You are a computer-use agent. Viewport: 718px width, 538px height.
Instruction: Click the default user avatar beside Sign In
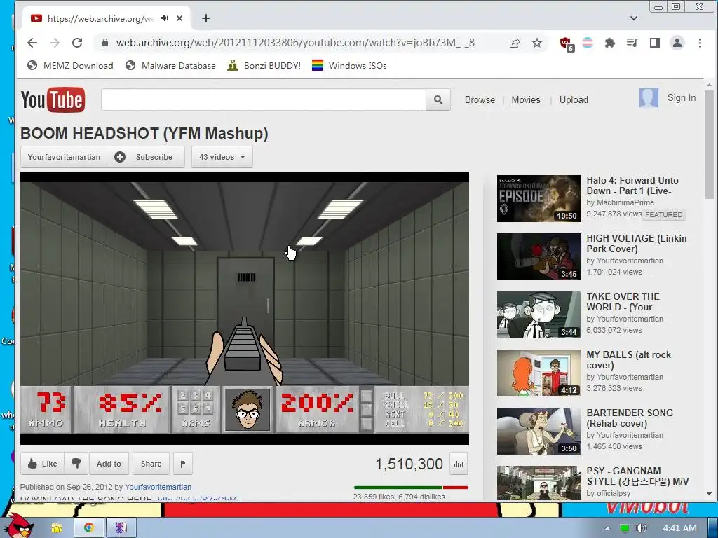tap(649, 97)
